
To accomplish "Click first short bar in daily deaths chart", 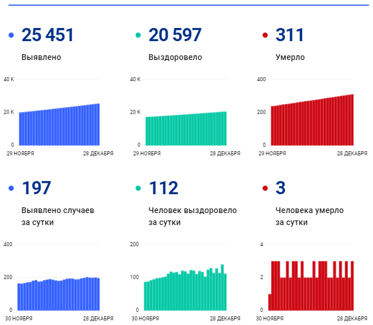I will tap(269, 302).
